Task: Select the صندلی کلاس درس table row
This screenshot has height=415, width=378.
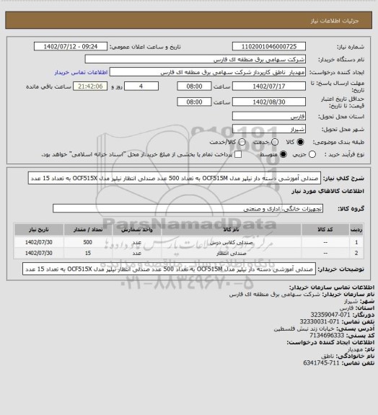Action: [188, 242]
